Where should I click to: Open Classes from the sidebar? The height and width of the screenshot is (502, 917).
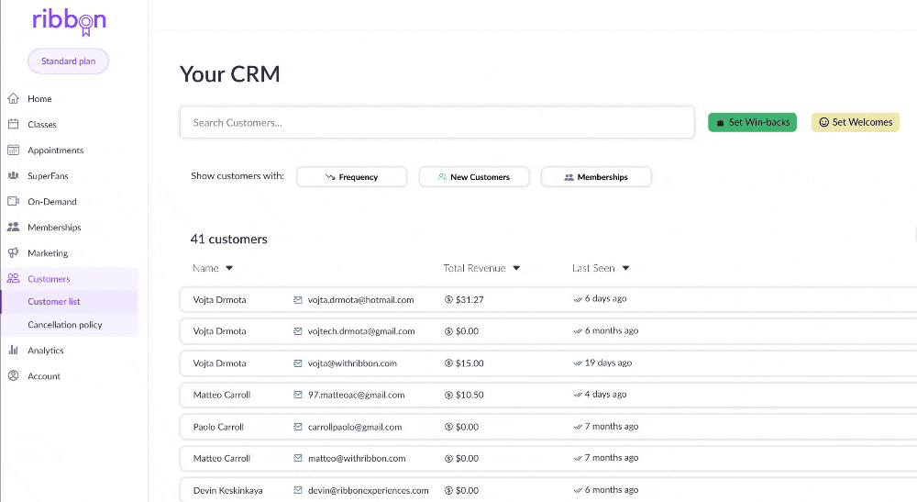pyautogui.click(x=42, y=125)
